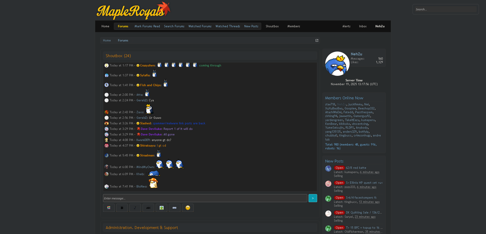
Task: Open the shoutbox in a new window
Action: pos(317,40)
